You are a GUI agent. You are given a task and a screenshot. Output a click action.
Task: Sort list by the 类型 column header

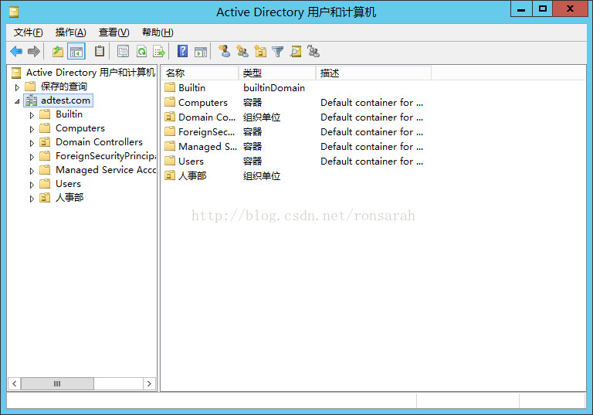278,73
